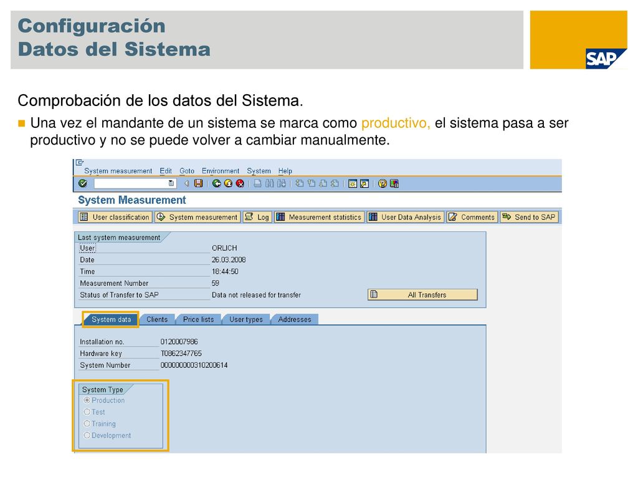The width and height of the screenshot is (638, 479).
Task: Click installation number 0120007986
Action: pyautogui.click(x=179, y=342)
